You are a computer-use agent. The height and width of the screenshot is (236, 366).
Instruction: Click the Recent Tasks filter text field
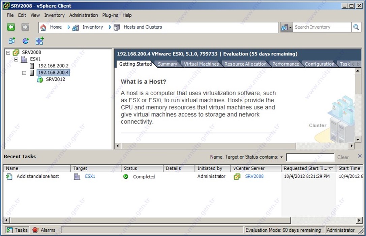point(310,158)
